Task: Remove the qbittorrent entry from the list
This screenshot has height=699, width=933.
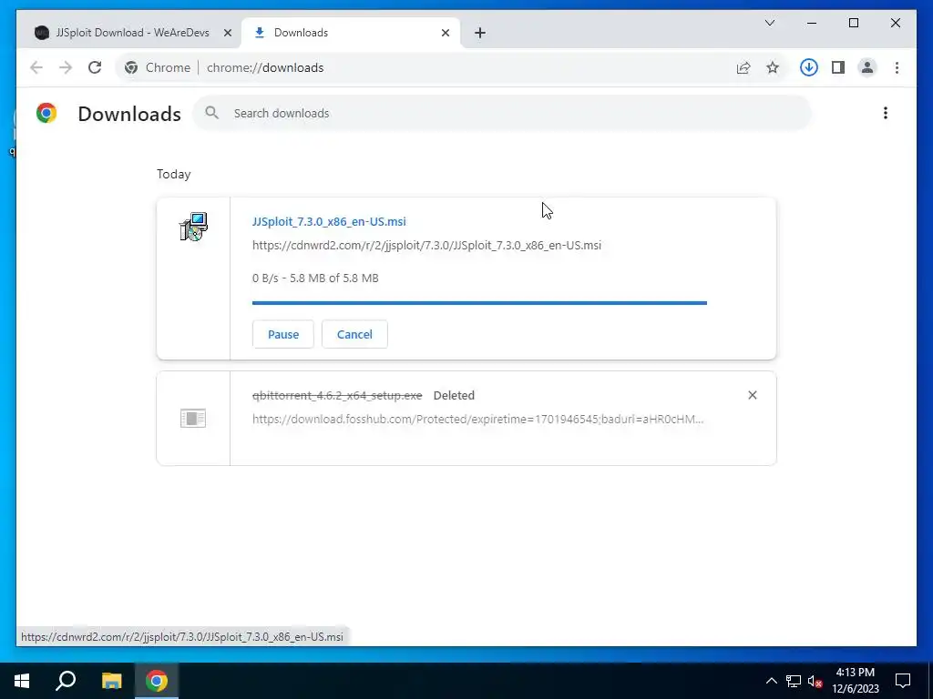Action: click(752, 395)
